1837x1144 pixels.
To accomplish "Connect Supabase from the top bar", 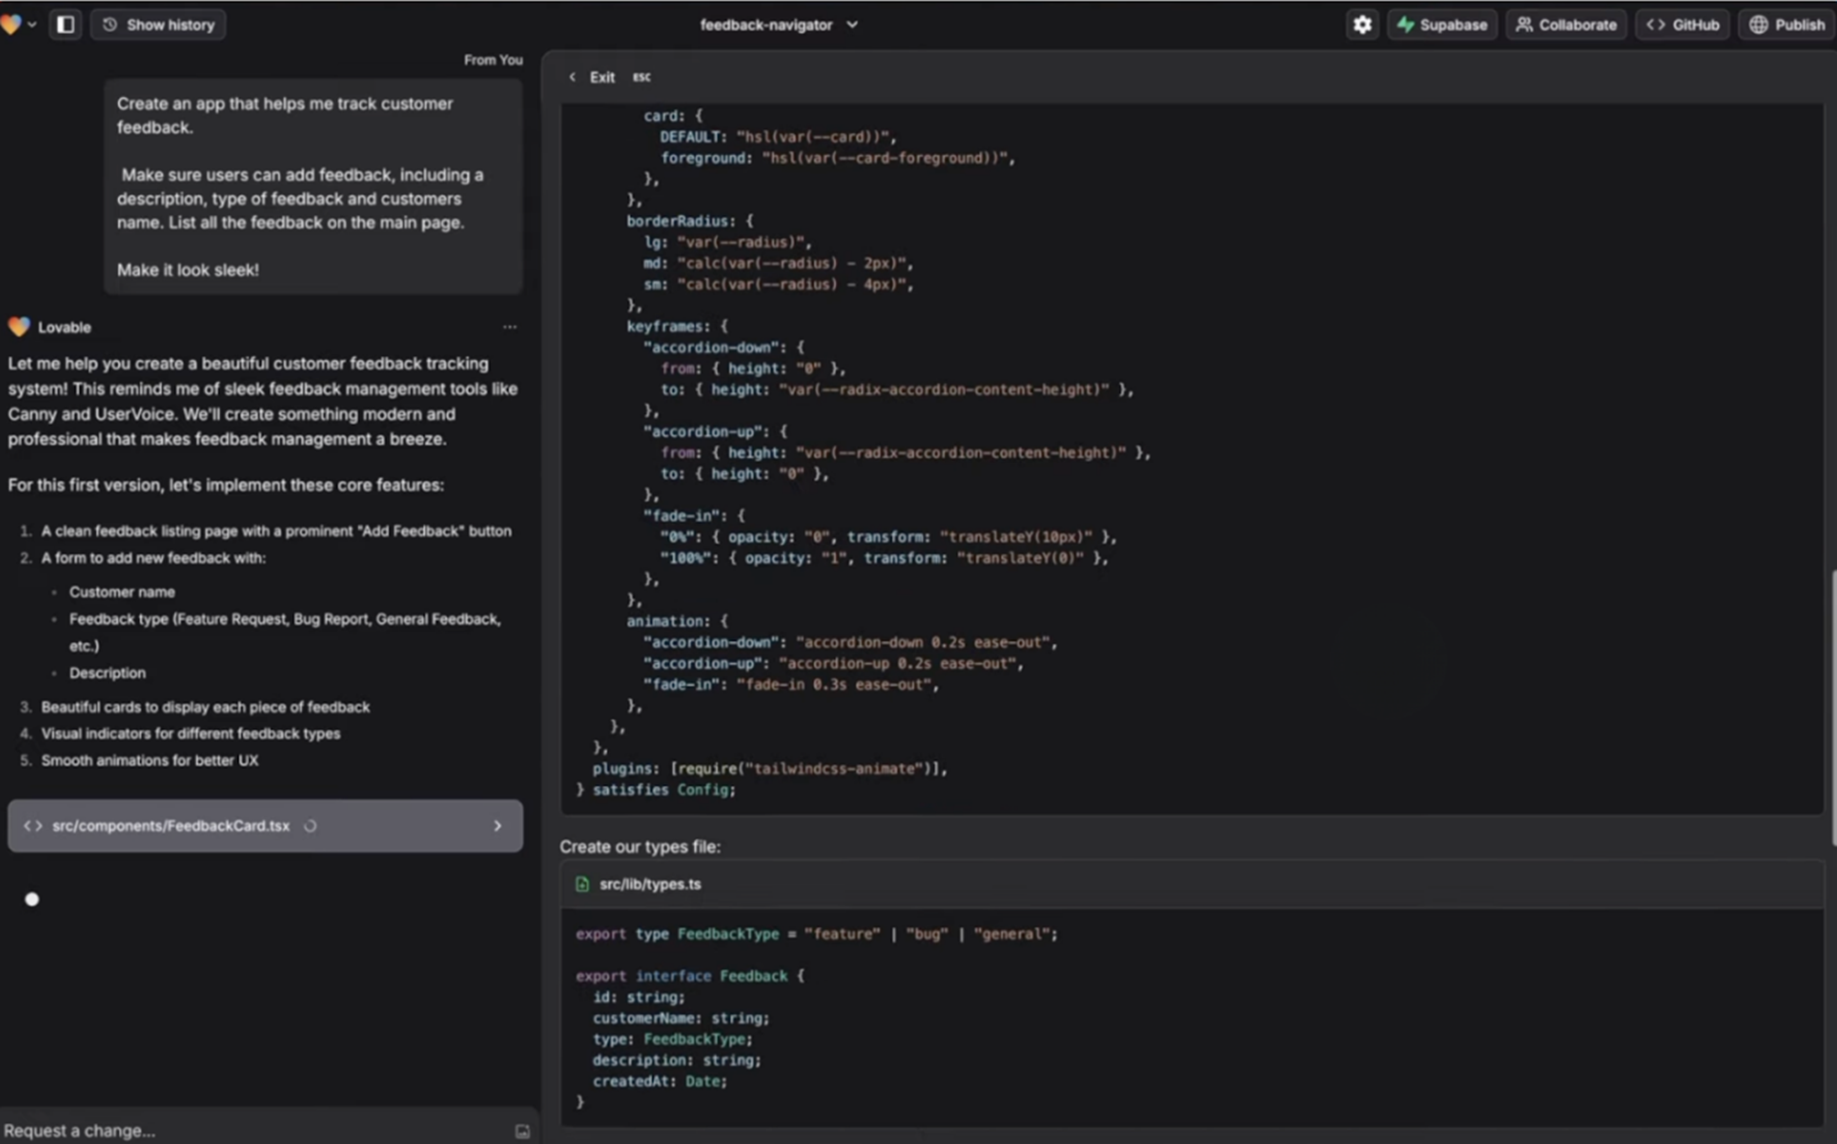I will (x=1442, y=24).
